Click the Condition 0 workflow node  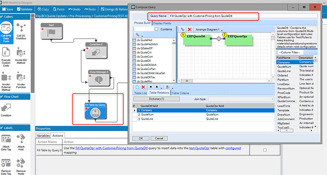[96, 50]
